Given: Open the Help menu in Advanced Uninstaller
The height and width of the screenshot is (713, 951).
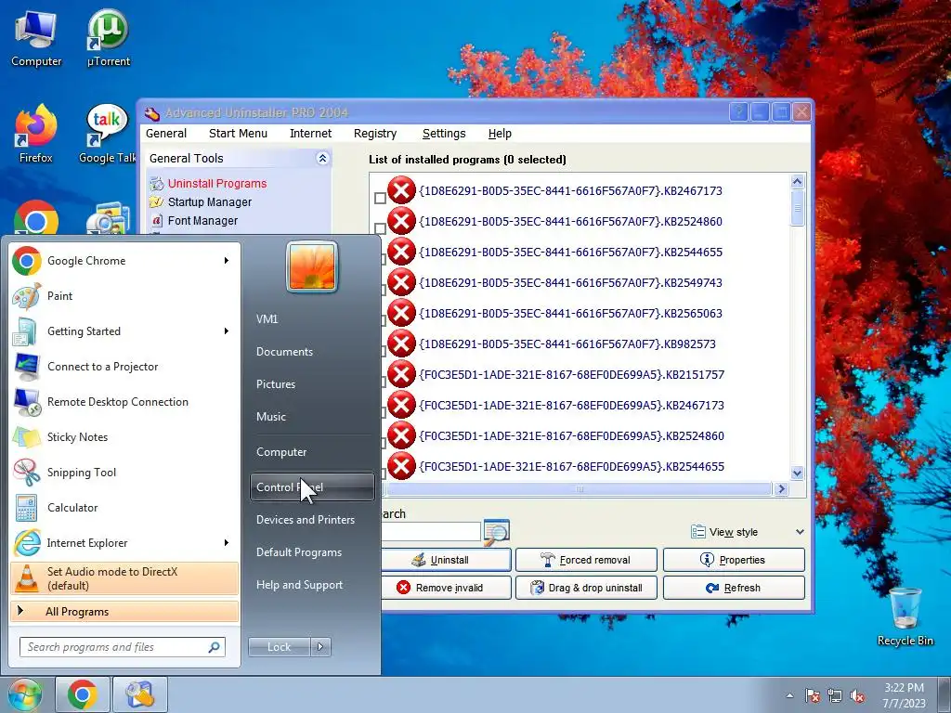Looking at the screenshot, I should pos(500,134).
